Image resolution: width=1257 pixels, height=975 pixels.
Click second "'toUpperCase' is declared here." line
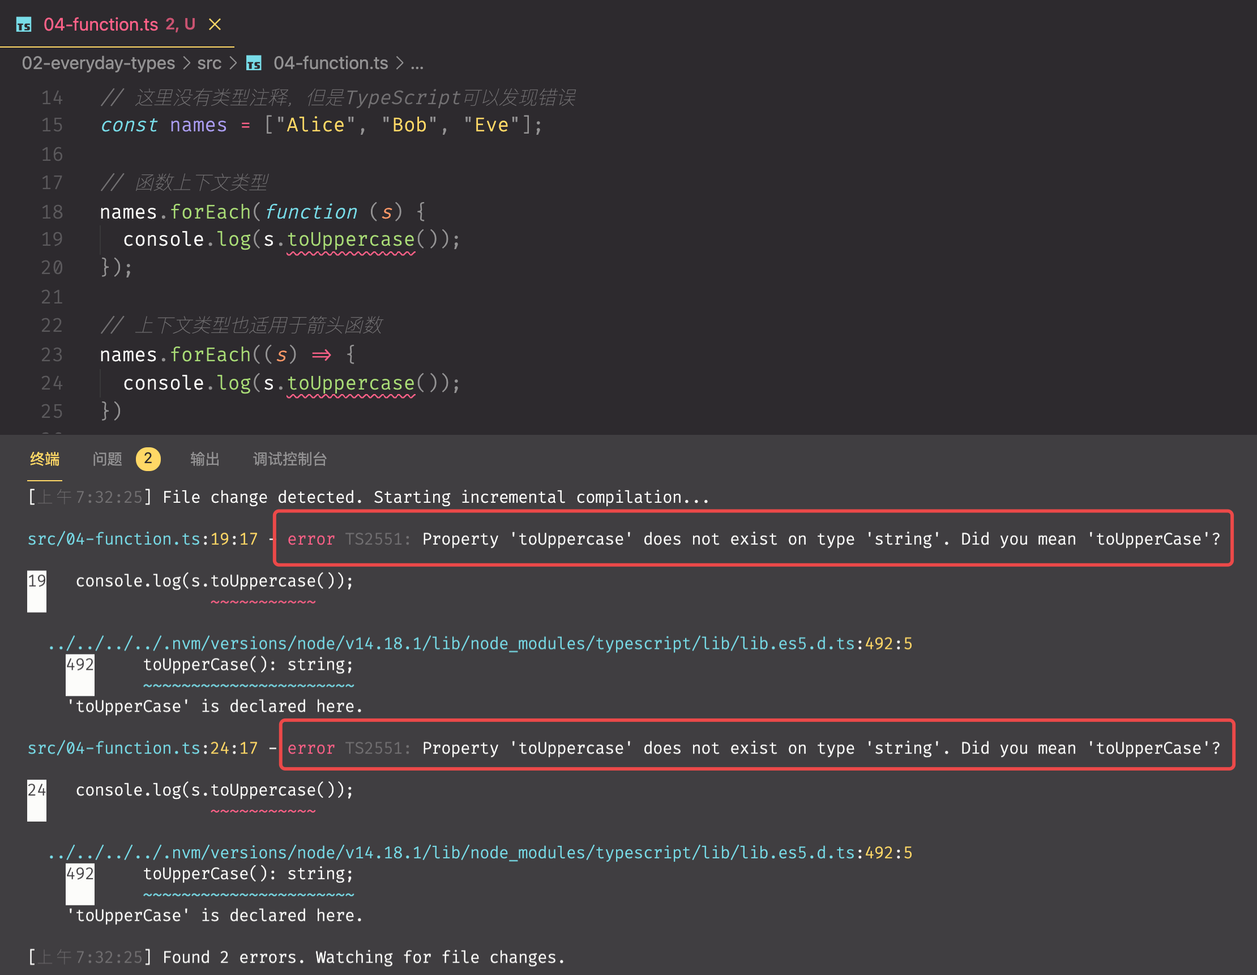[215, 915]
